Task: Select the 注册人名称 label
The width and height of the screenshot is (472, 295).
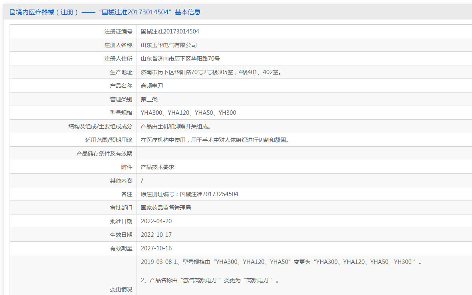Action: pos(118,45)
